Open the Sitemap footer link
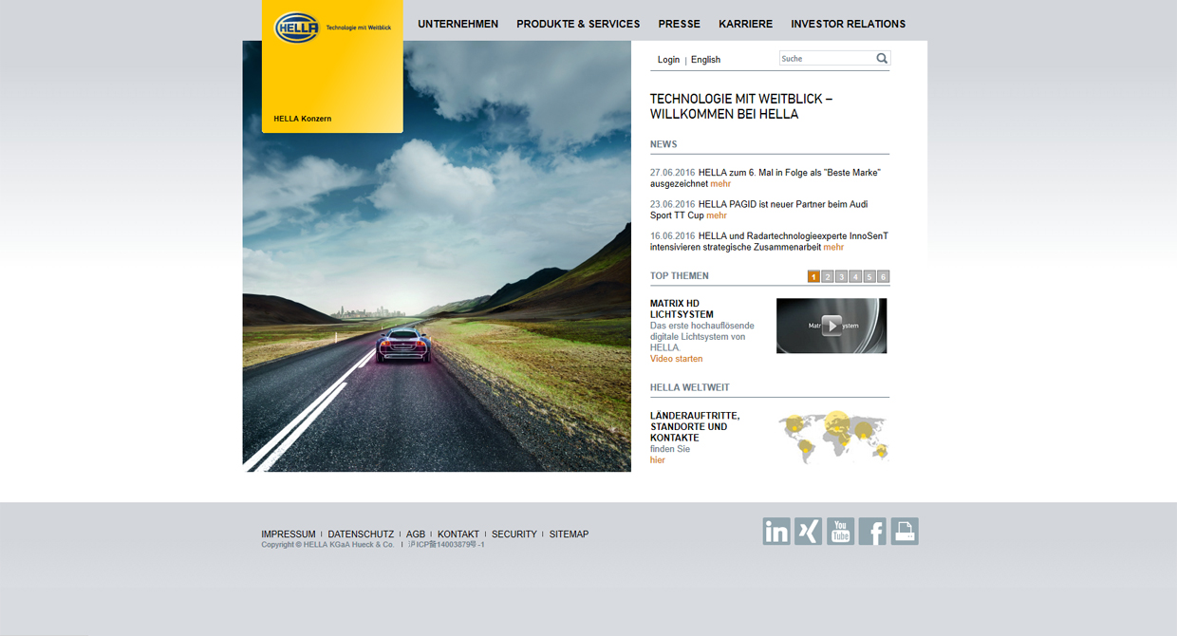Viewport: 1177px width, 636px height. click(x=569, y=534)
